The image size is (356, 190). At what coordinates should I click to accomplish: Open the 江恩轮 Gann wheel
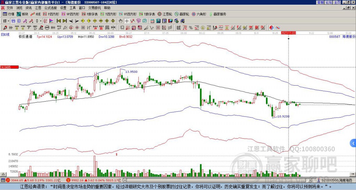click(x=165, y=14)
